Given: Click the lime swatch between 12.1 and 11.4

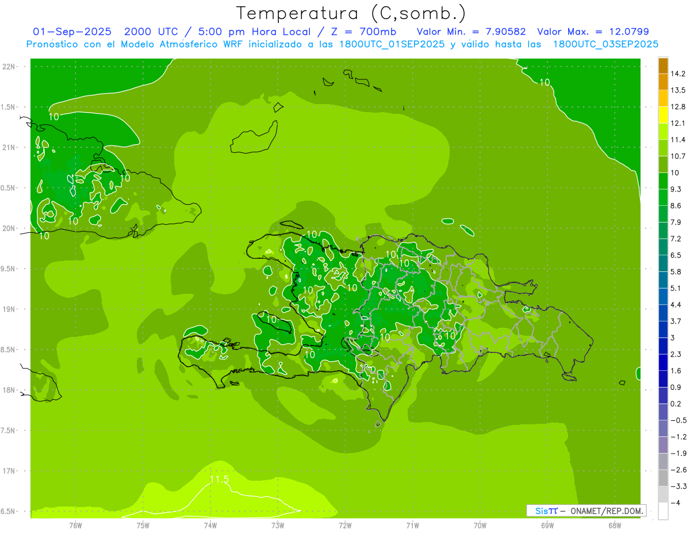Looking at the screenshot, I should pyautogui.click(x=663, y=132).
